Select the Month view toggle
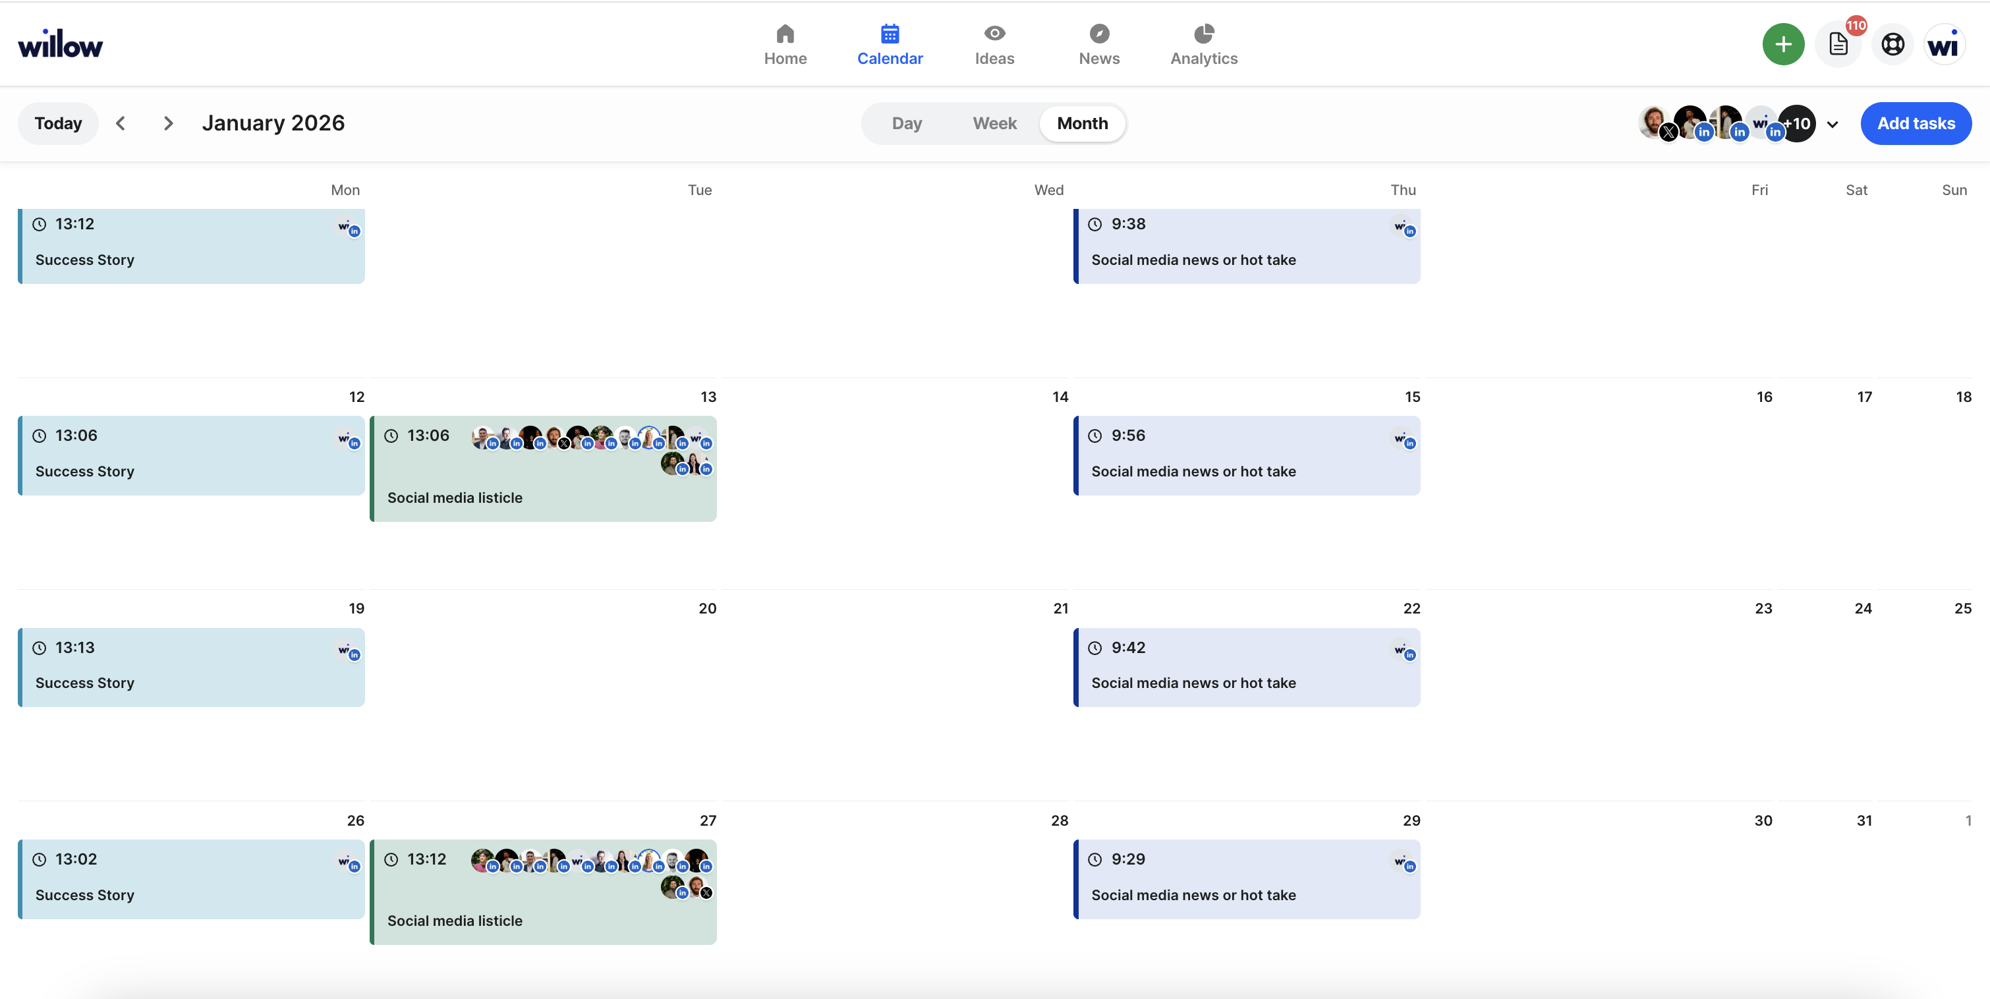 [1081, 124]
